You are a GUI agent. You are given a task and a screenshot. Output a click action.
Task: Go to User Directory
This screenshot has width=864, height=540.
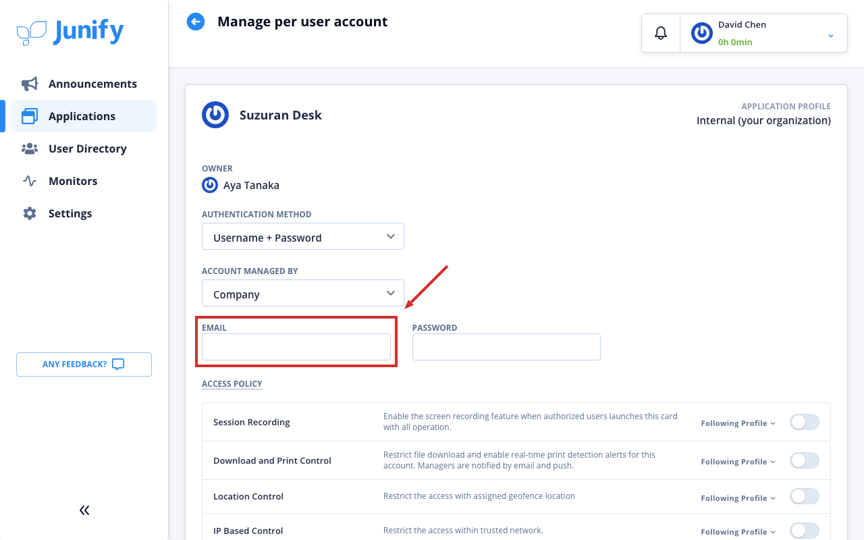[x=84, y=148]
